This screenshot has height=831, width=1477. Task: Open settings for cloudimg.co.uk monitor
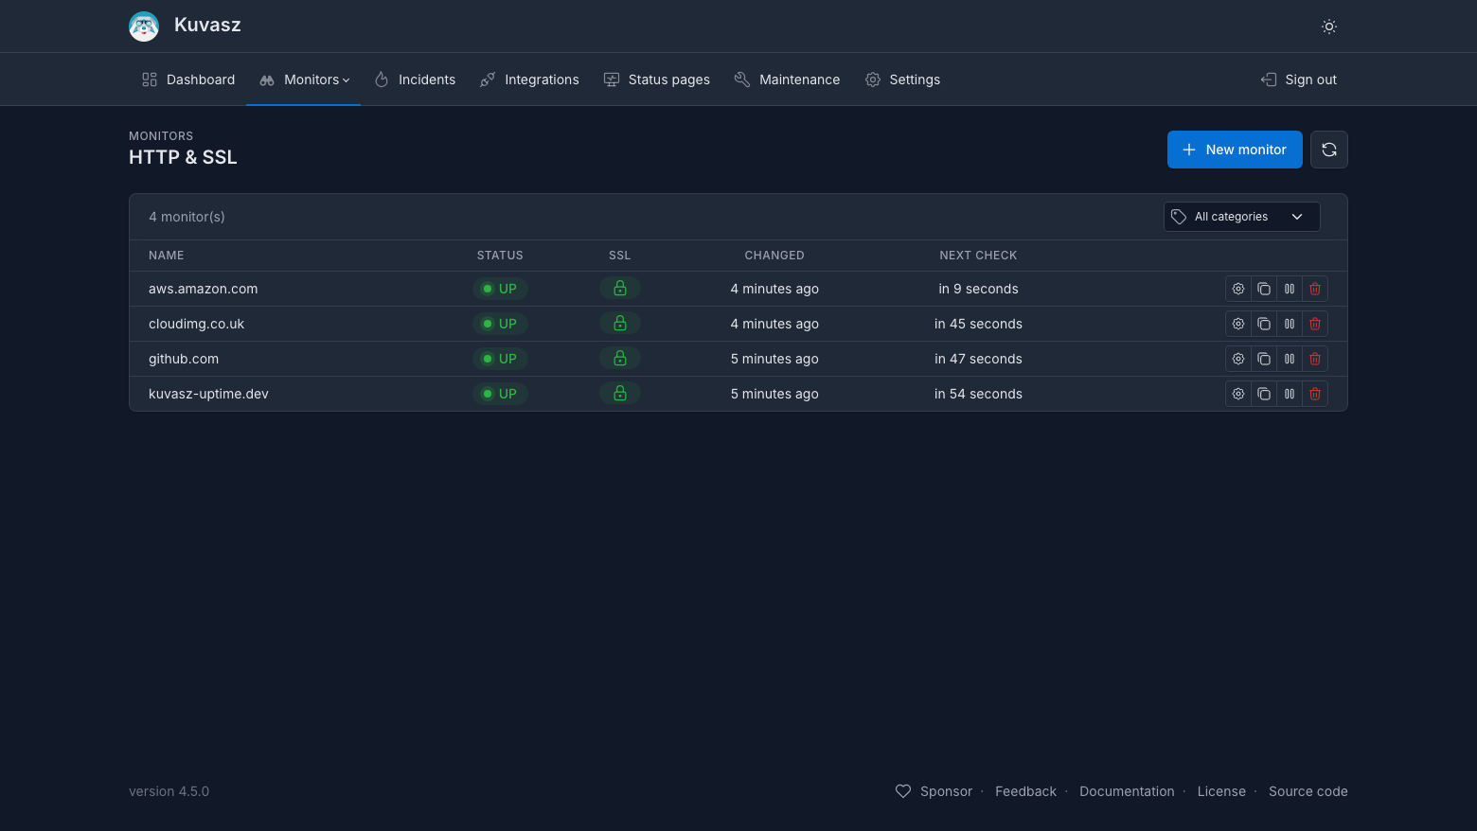[x=1238, y=324]
